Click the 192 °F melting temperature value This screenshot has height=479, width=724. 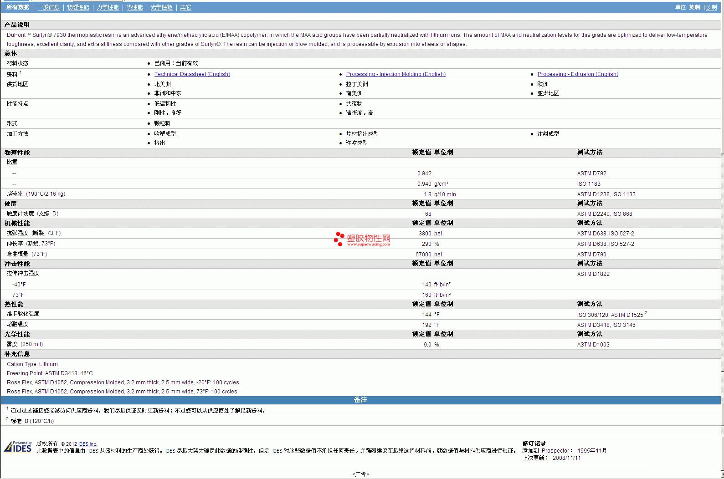(x=431, y=325)
